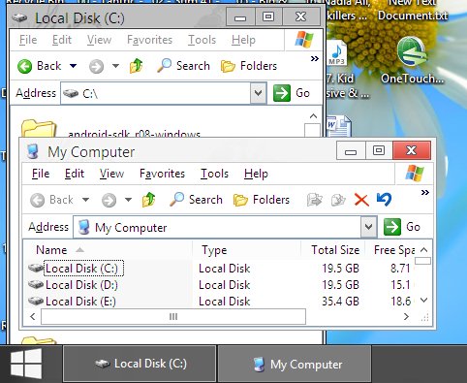Toggle Folders pane in Local Disk window
Screen dimensions: 467x383
click(x=249, y=66)
